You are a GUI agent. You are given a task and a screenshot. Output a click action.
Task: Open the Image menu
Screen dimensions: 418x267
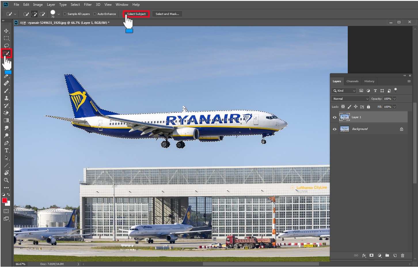38,5
